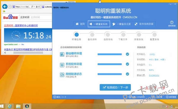Click the 基础硬件环境 progress bar
The image size is (178, 109).
(x=110, y=54)
